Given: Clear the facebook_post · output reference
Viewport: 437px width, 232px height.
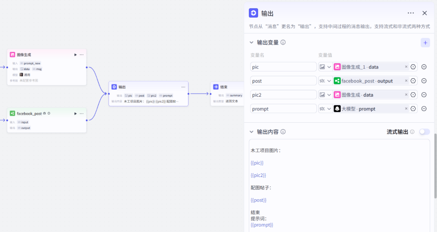Looking at the screenshot, I should [x=406, y=81].
